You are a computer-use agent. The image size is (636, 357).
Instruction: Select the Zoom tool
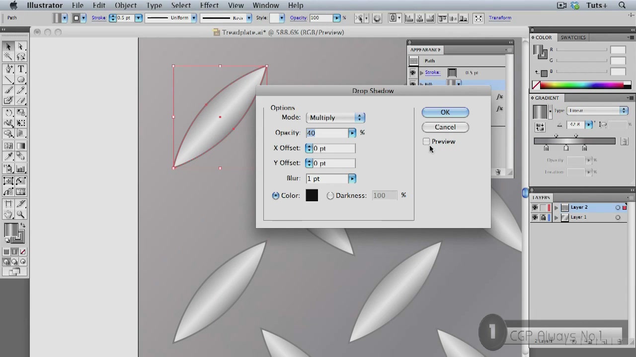(21, 214)
